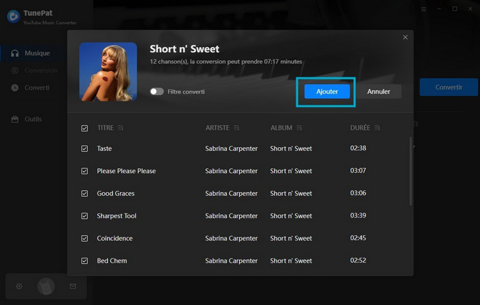Click the headphones icon beside Musique

(x=14, y=53)
